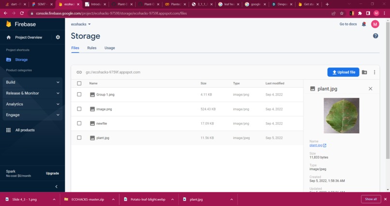Share this page icon in address bar
The width and height of the screenshot is (390, 206).
pyautogui.click(x=334, y=14)
